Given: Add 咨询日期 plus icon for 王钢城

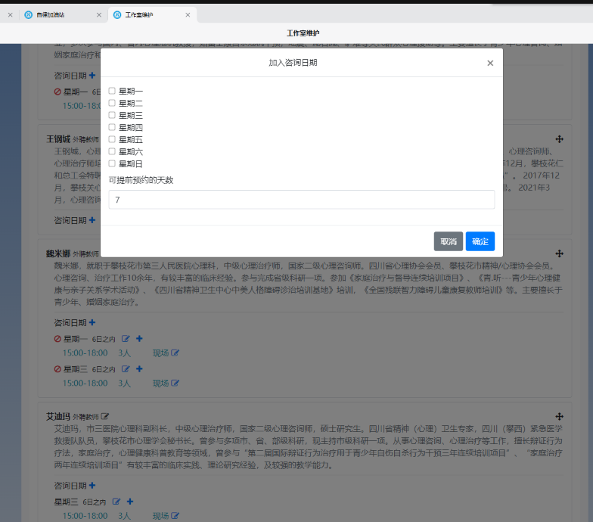Looking at the screenshot, I should pyautogui.click(x=92, y=220).
